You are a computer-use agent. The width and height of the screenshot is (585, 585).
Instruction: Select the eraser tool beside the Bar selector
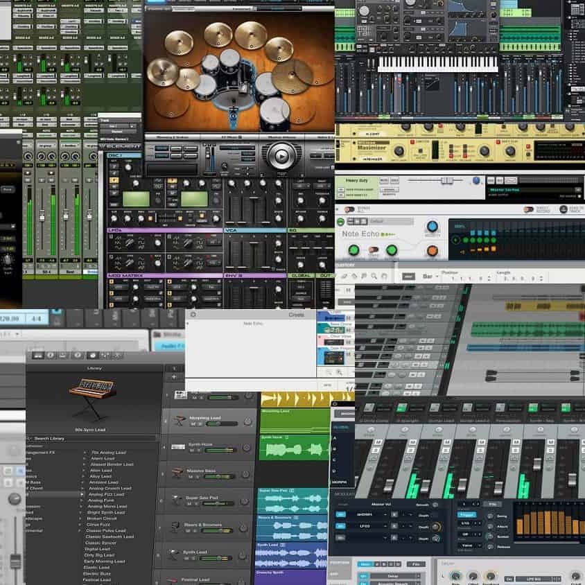354,277
